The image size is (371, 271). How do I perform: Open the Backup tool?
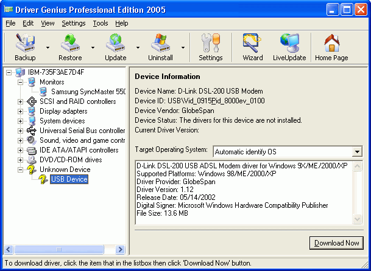click(x=25, y=47)
